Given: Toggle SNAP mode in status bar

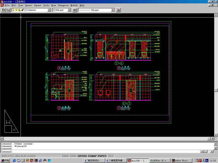Looking at the screenshot, I should (66, 156).
